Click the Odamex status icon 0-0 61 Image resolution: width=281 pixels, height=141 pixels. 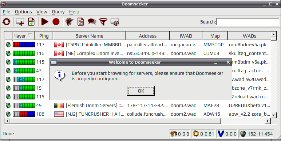point(196,134)
